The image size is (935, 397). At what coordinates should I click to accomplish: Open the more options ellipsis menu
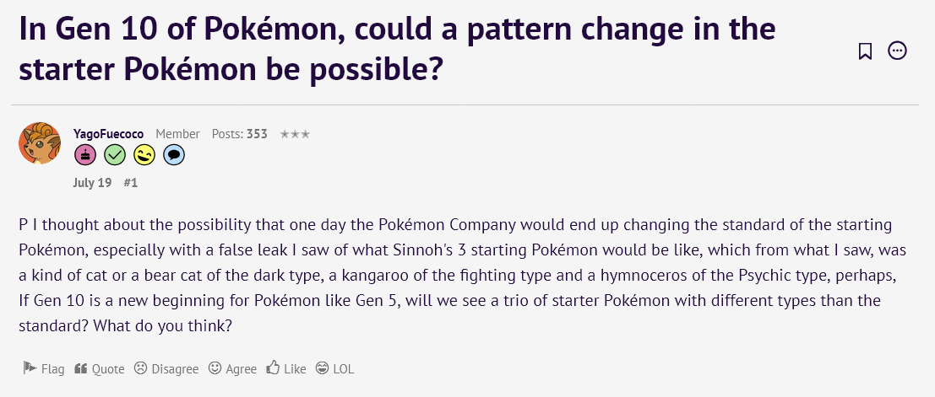coord(897,51)
